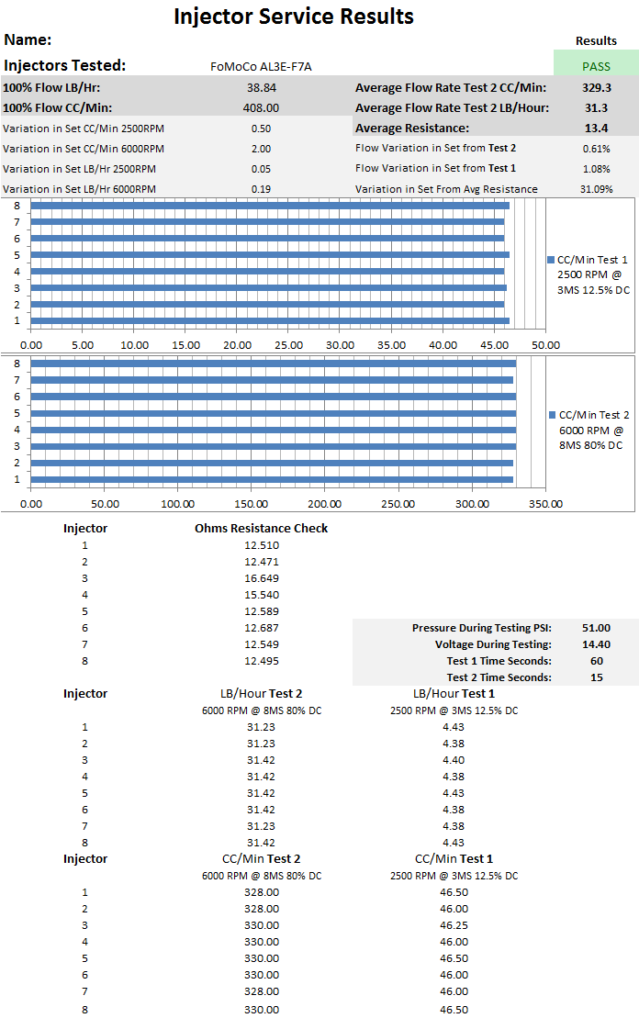Viewport: 639px width, 1018px height.
Task: Click 'Variation in Set From Avg Resistance' label
Action: (446, 189)
